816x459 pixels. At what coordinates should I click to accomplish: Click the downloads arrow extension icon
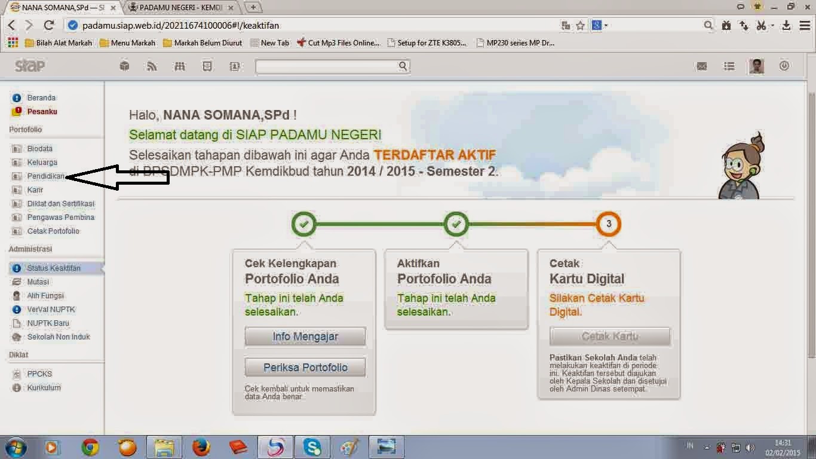click(x=786, y=25)
